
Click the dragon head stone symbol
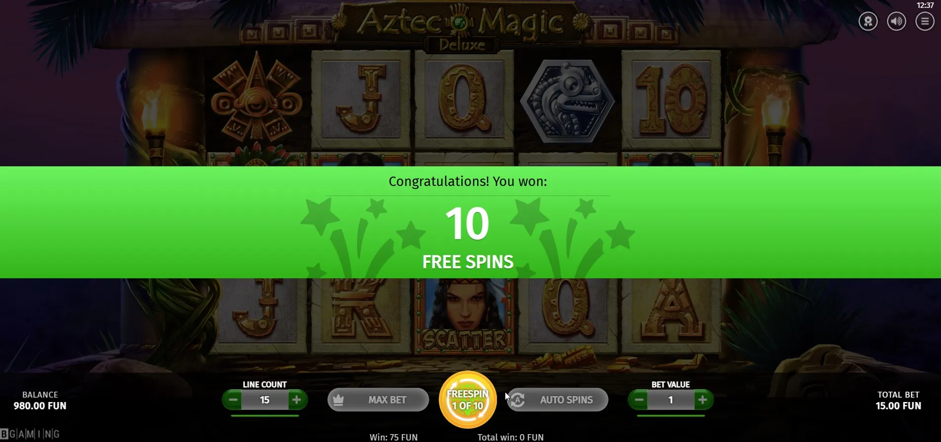coord(568,101)
